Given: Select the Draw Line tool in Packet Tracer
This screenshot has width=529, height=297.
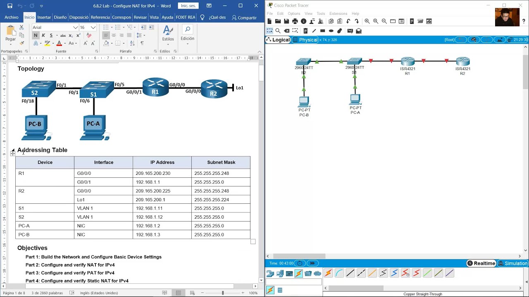Looking at the screenshot, I should (314, 31).
